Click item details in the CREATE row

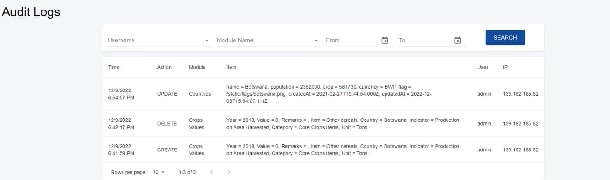343,150
